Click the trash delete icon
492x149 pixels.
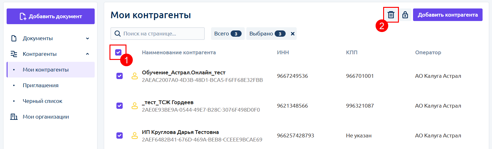391,15
